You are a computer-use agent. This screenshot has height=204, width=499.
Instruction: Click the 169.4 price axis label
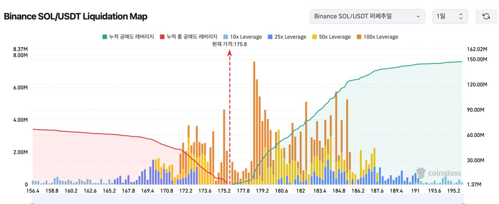147,191
